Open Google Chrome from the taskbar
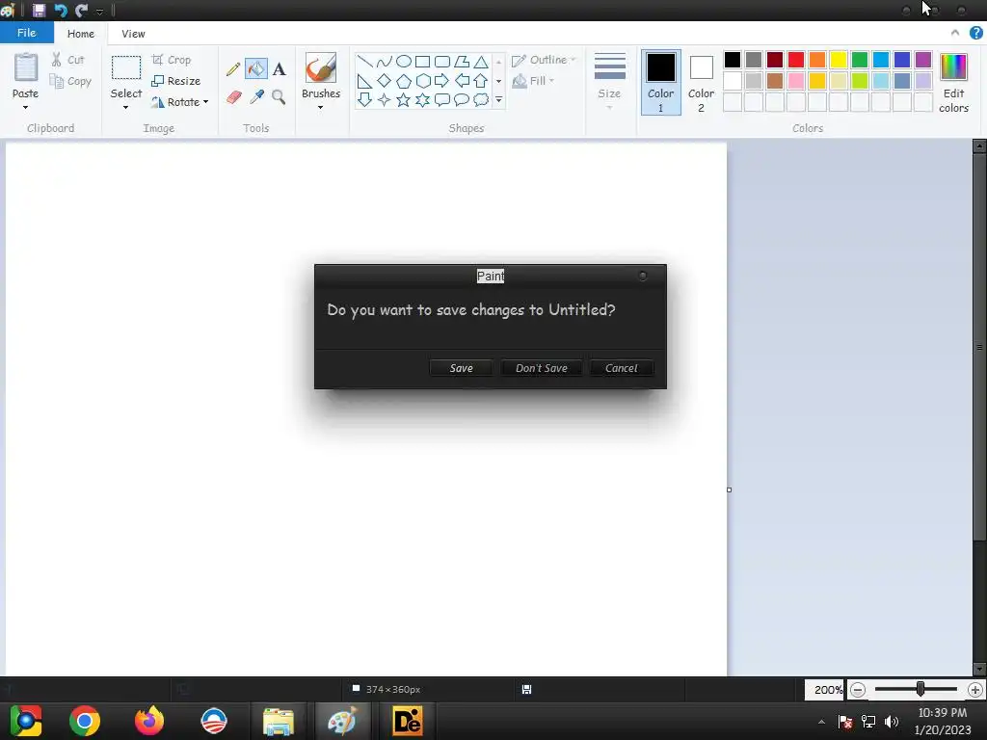 85,721
